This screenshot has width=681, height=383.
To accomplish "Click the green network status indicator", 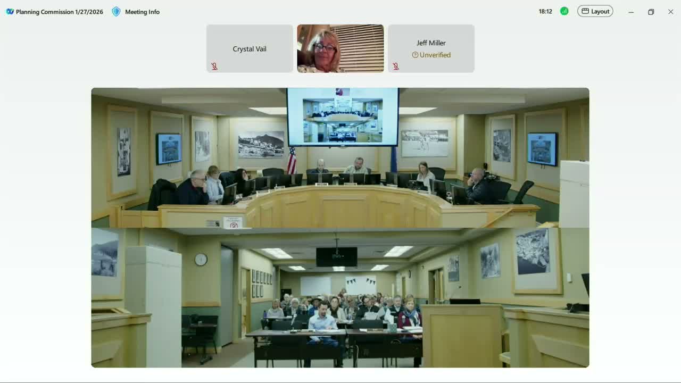I will pyautogui.click(x=564, y=11).
